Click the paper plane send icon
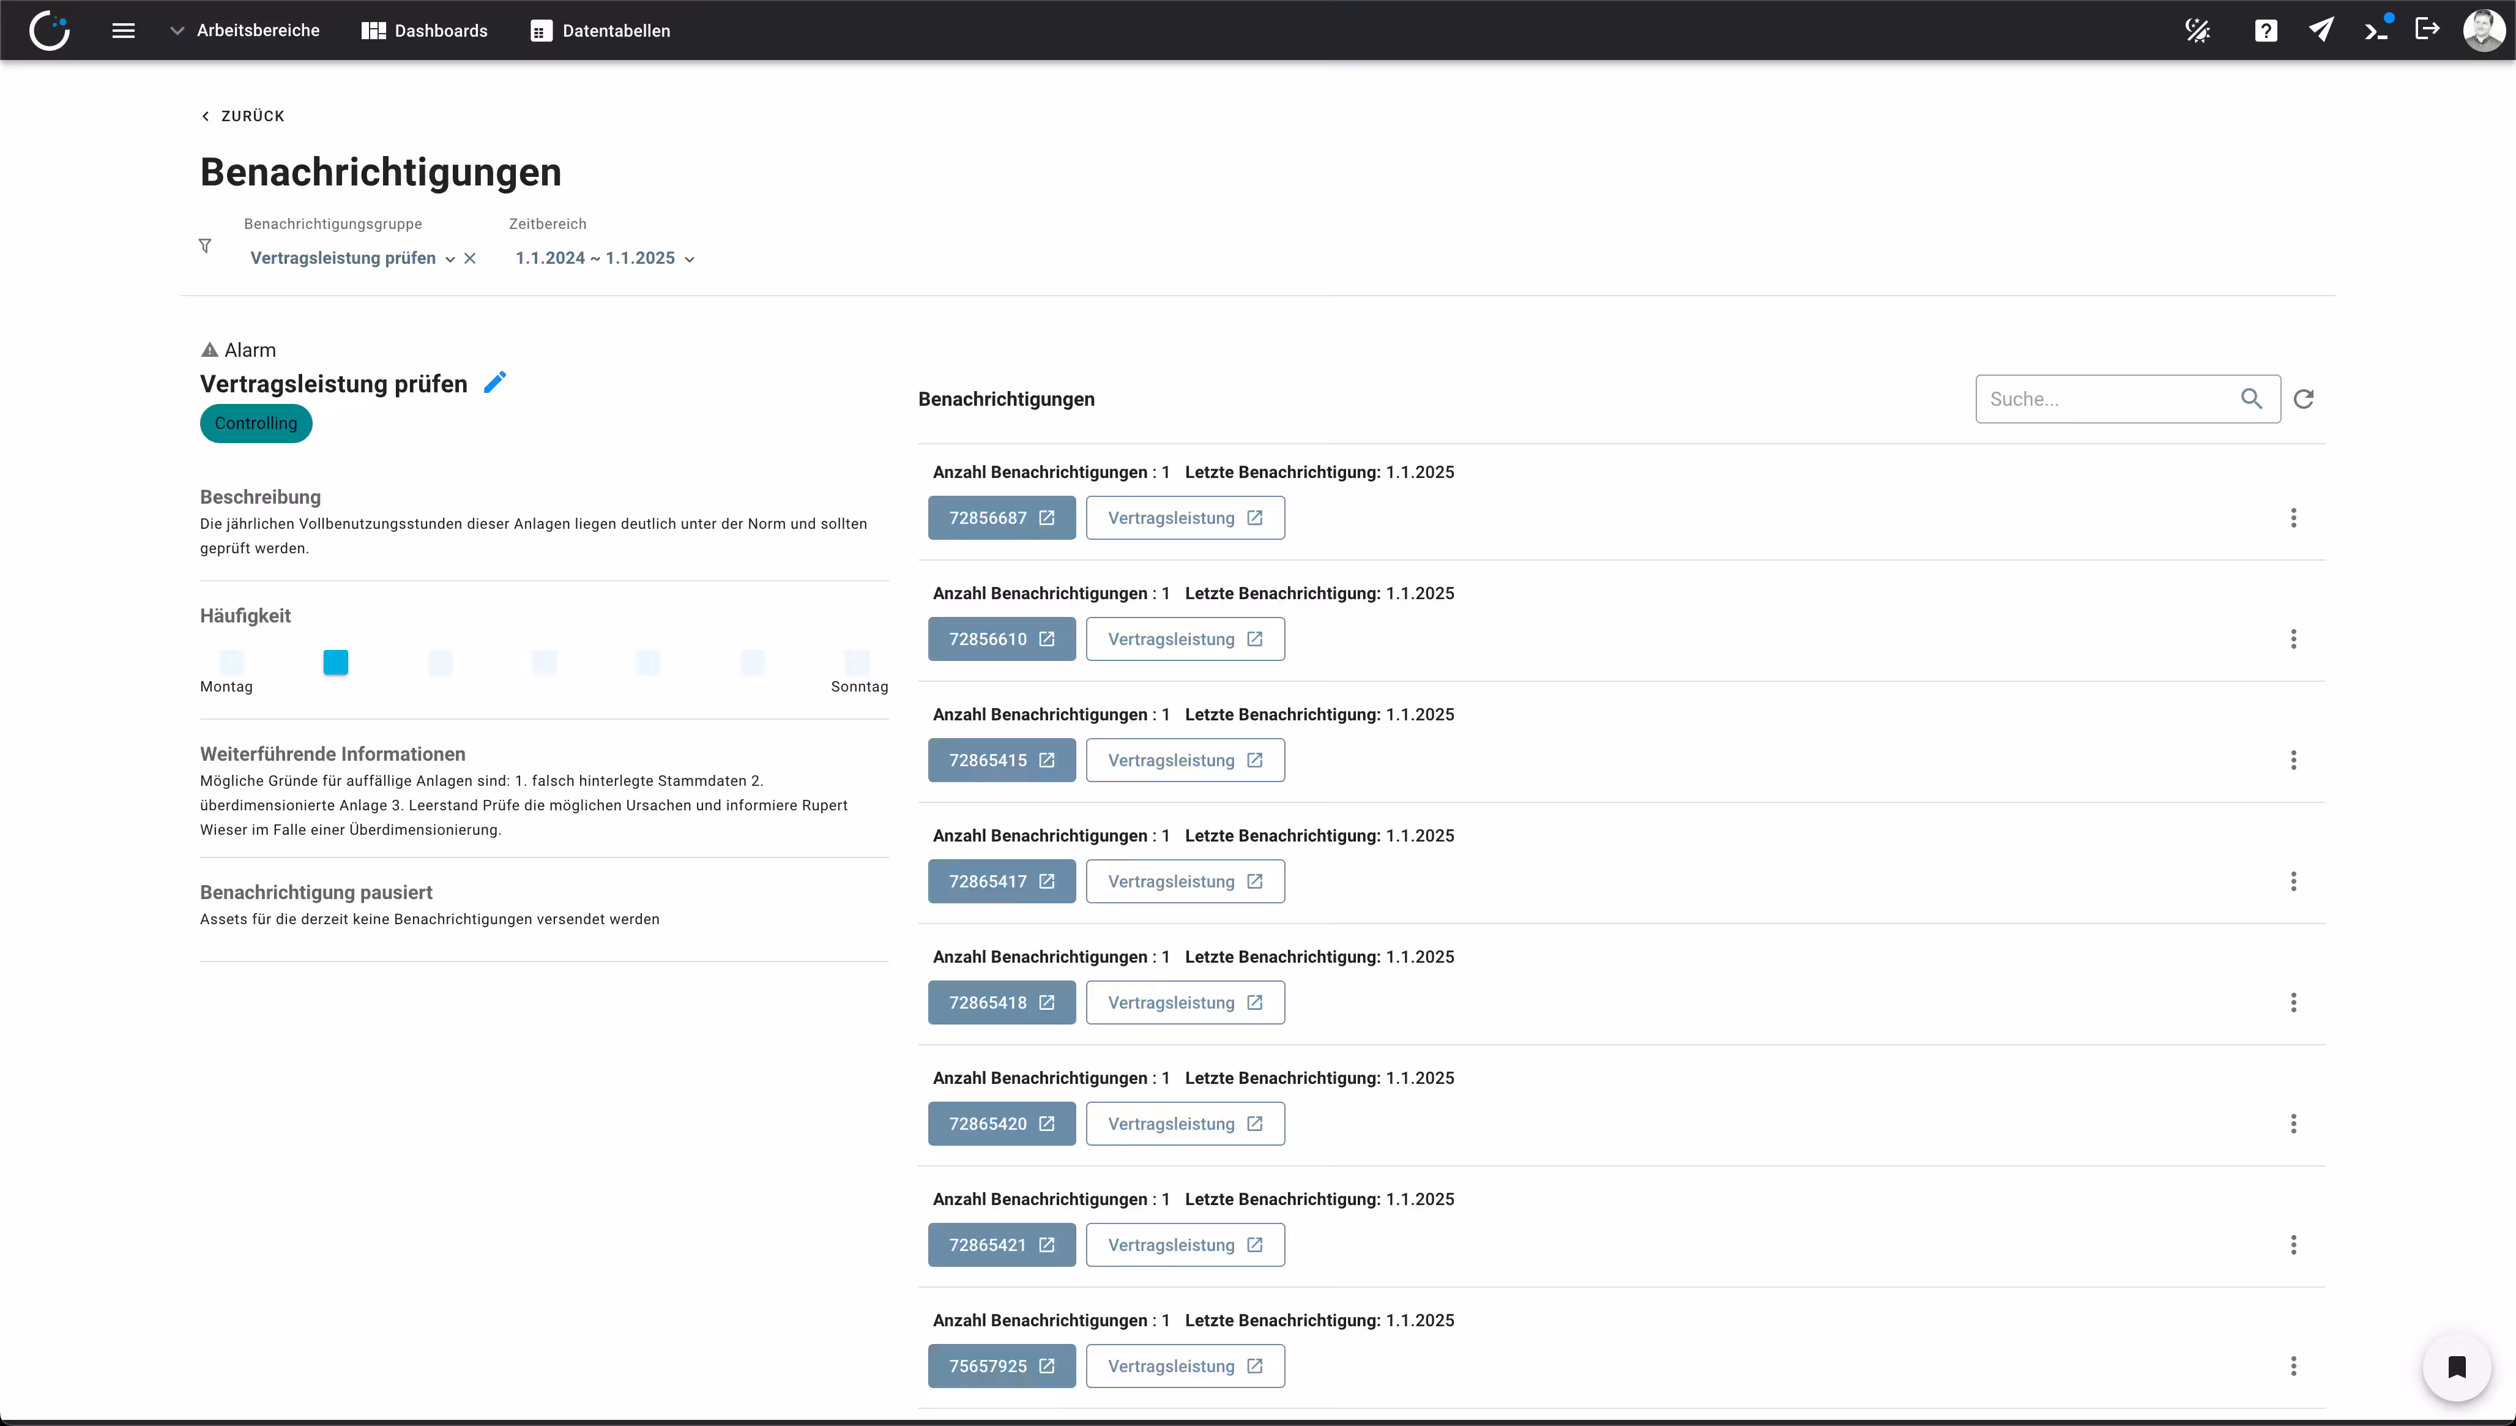 pyautogui.click(x=2321, y=29)
